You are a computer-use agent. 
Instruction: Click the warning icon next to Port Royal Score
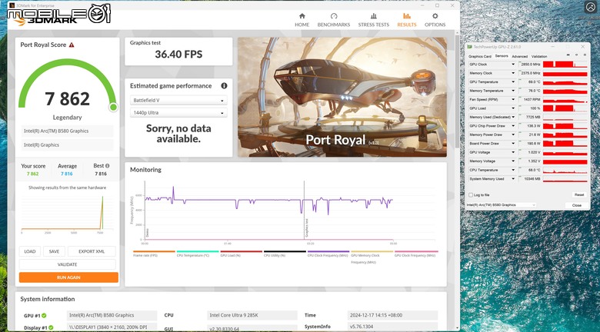pyautogui.click(x=72, y=45)
